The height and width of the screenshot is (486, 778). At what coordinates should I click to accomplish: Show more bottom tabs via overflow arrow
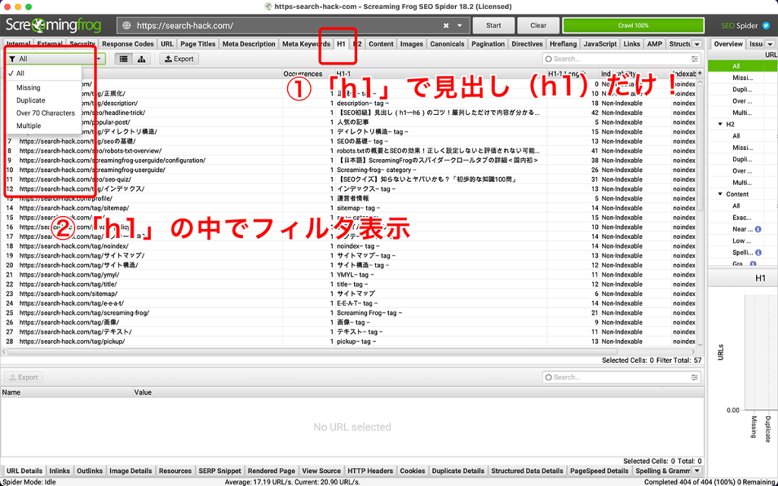[x=697, y=471]
